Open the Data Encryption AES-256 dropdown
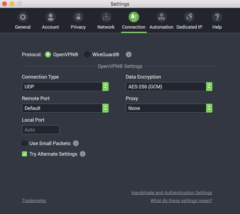The width and height of the screenshot is (240, 214). 169,87
